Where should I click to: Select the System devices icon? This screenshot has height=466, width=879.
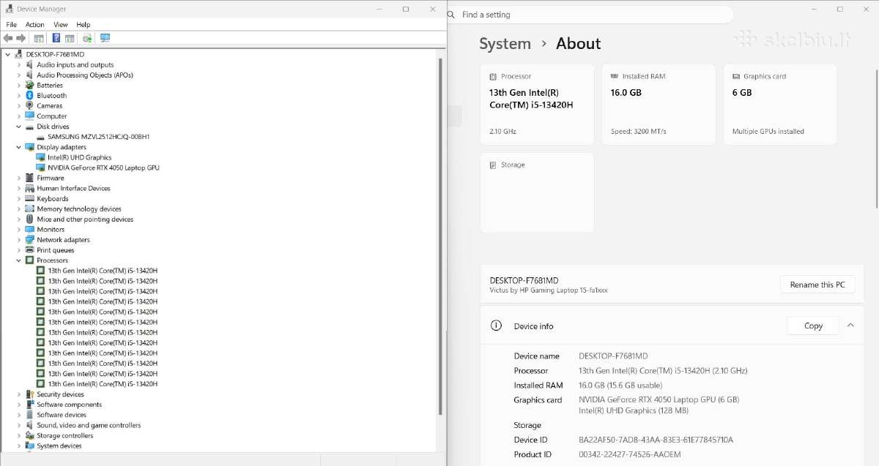29,446
